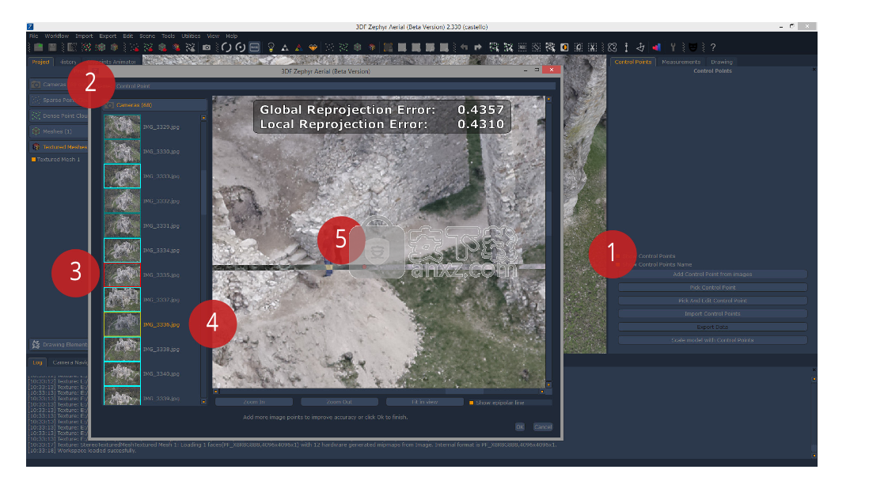Viewport: 869px width, 496px height.
Task: Open the Utilities menu
Action: [192, 36]
